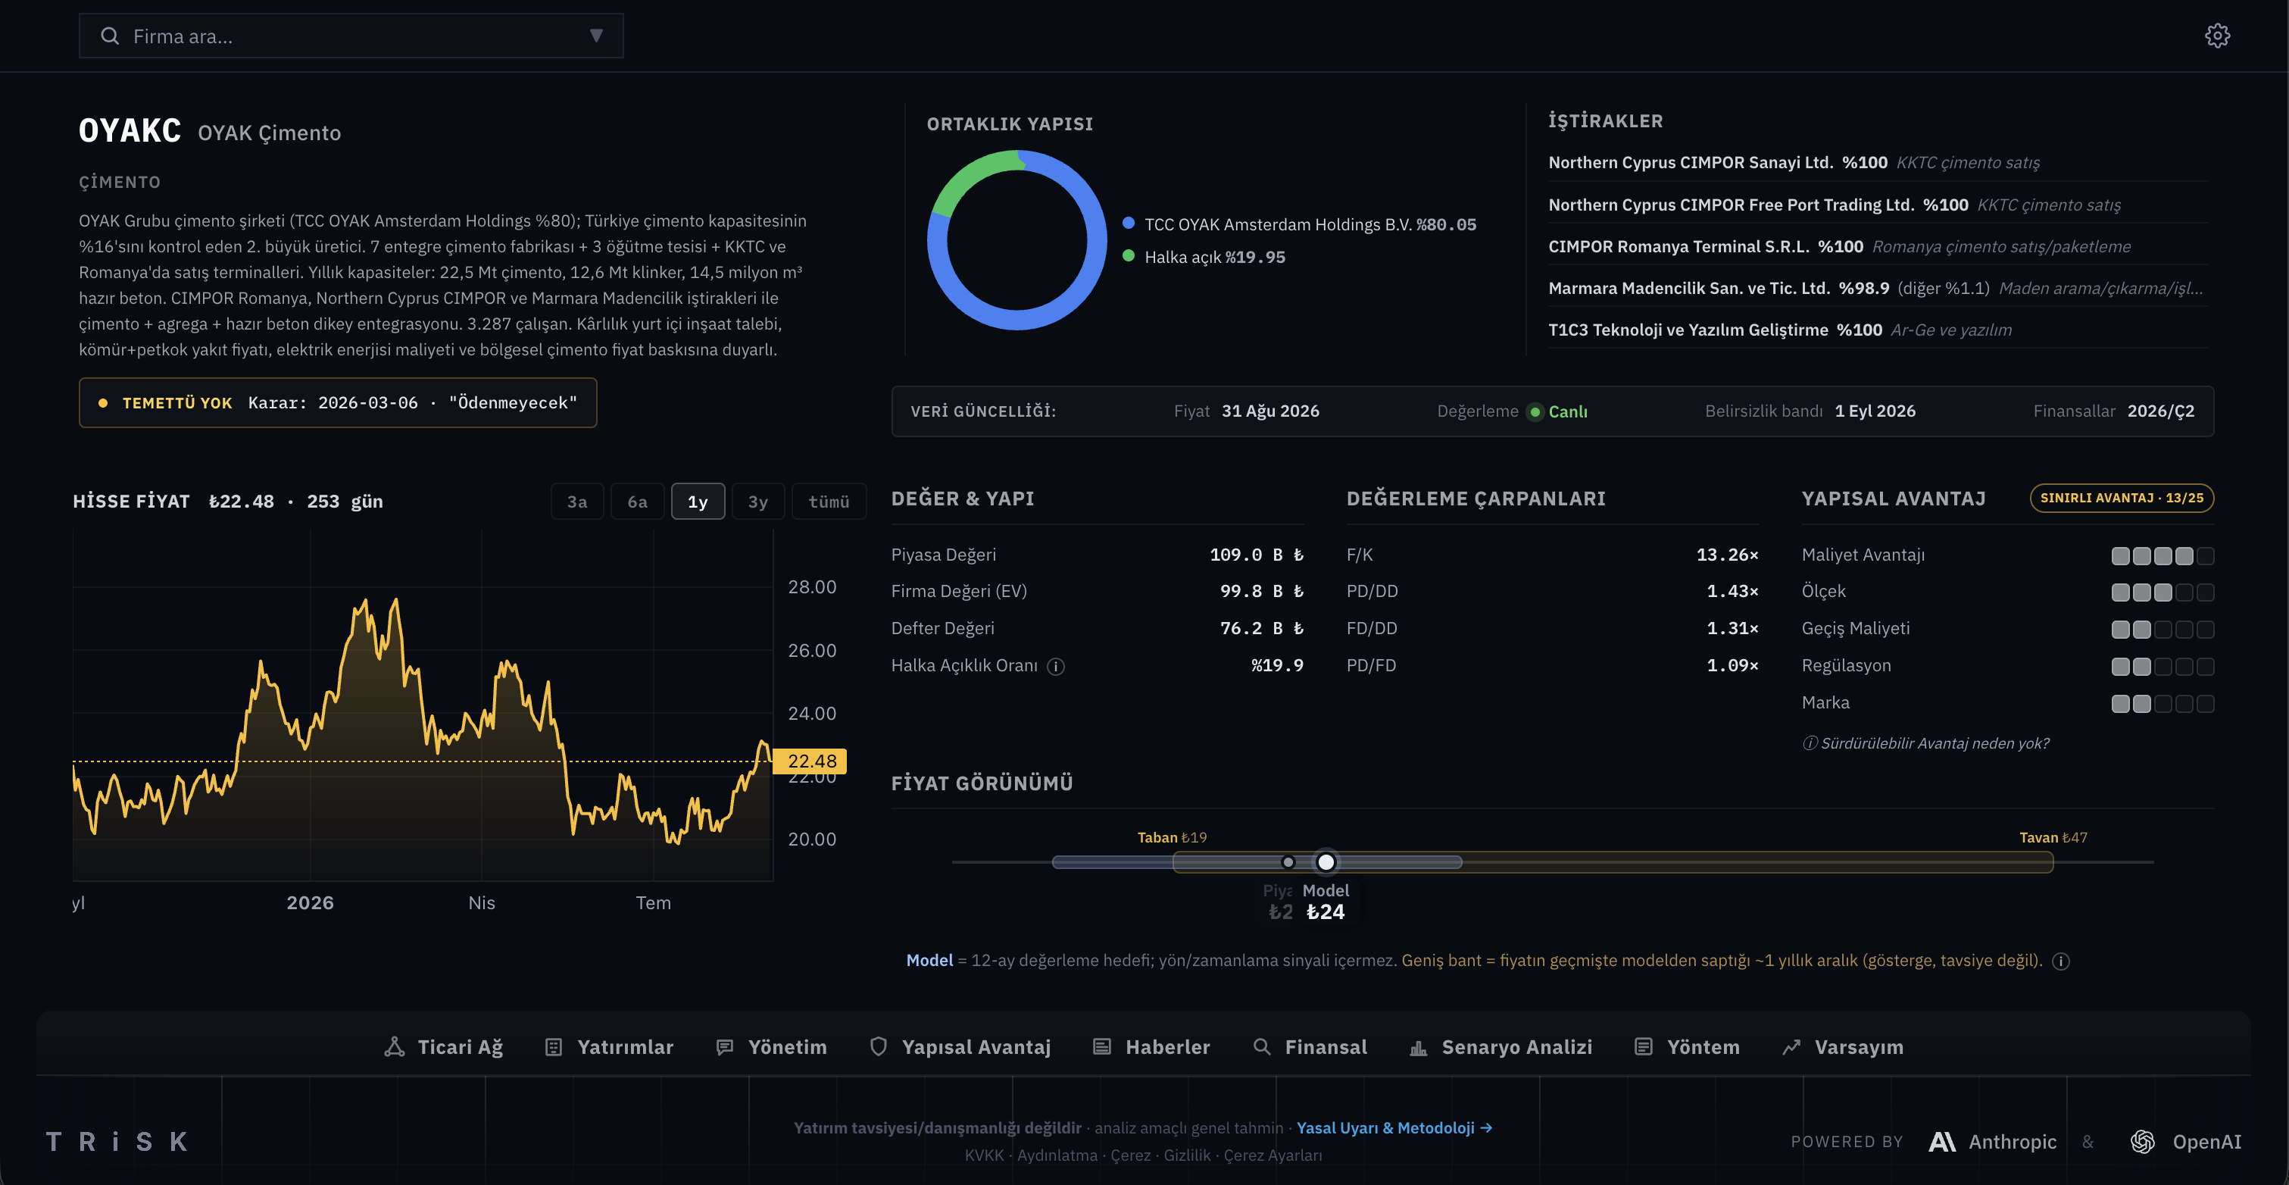Open the Yönetim tab

(771, 1047)
